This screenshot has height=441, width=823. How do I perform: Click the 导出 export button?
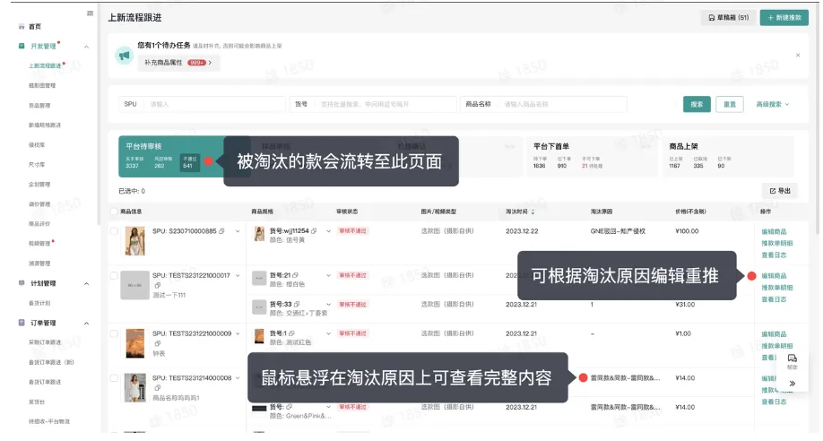tap(779, 191)
